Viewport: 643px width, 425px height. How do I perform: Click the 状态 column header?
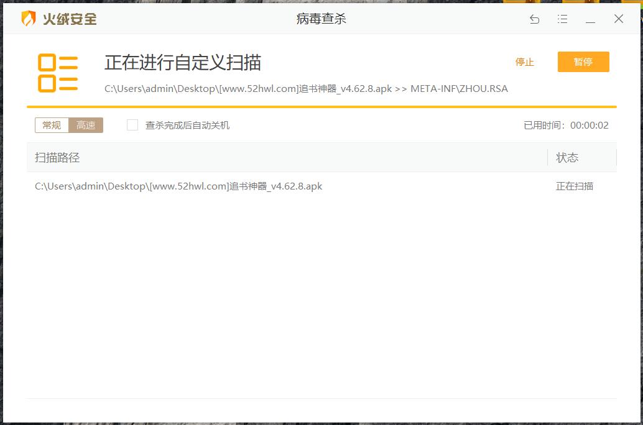click(x=567, y=157)
